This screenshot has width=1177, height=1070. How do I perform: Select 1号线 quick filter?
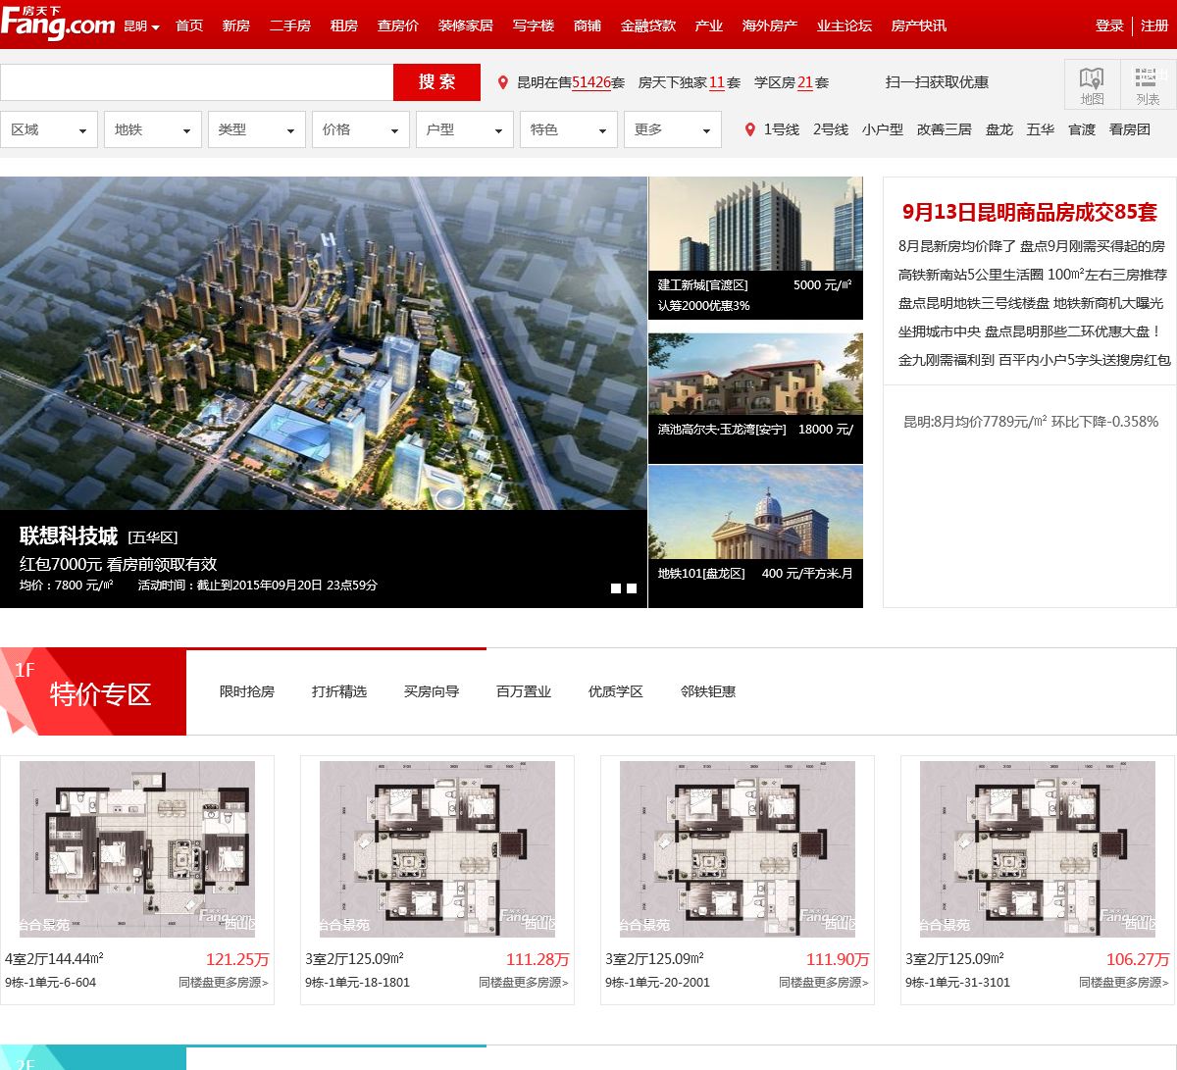782,129
